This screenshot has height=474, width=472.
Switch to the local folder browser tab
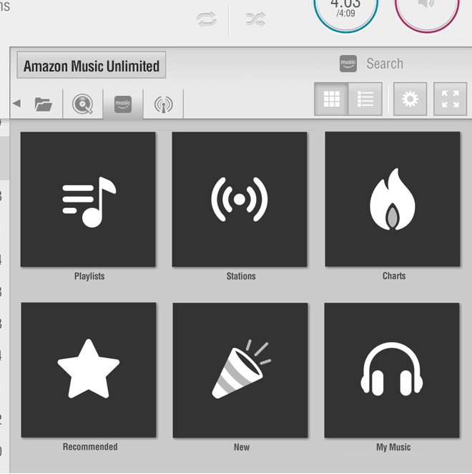coord(44,104)
